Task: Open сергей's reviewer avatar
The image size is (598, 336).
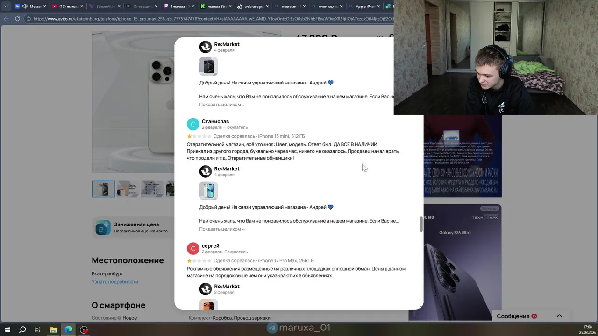Action: [193, 249]
